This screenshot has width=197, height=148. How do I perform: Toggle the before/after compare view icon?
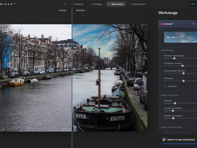[193, 4]
